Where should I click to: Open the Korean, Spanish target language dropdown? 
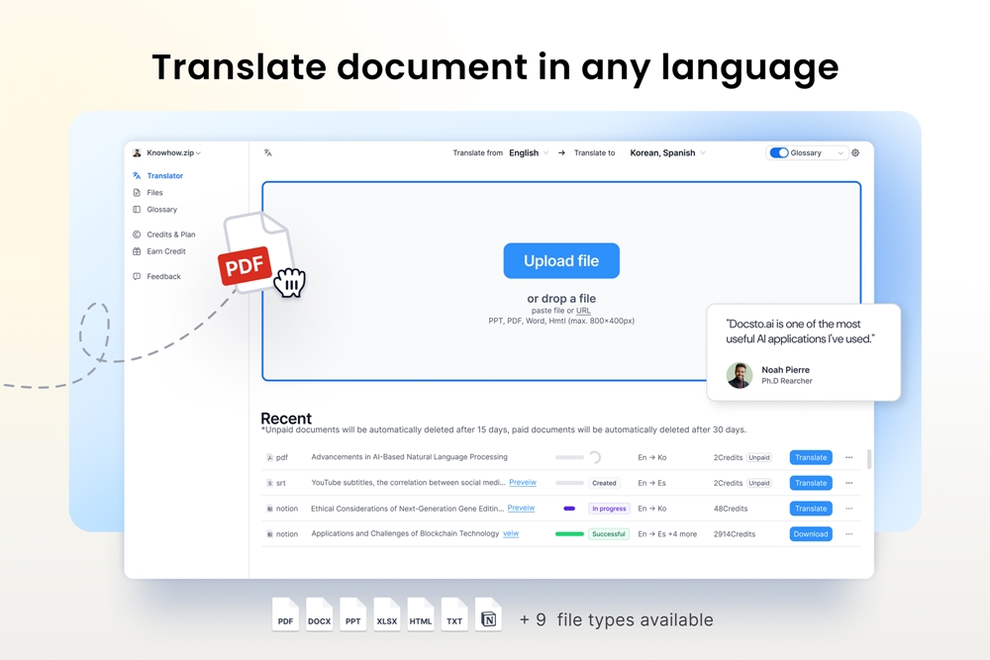tap(667, 153)
